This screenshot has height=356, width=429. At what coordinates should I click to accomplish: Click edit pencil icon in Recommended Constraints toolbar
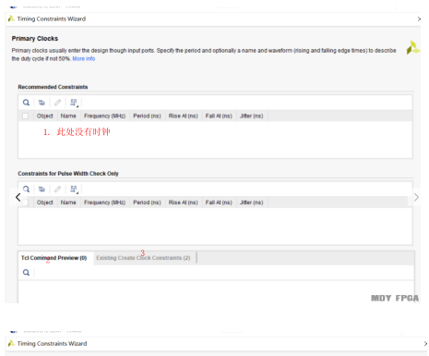(57, 103)
